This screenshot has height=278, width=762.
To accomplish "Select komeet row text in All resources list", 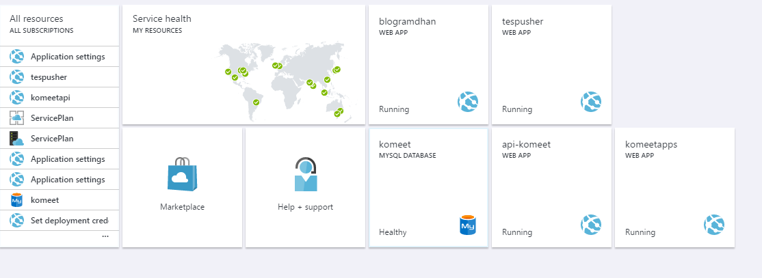I will (x=44, y=200).
